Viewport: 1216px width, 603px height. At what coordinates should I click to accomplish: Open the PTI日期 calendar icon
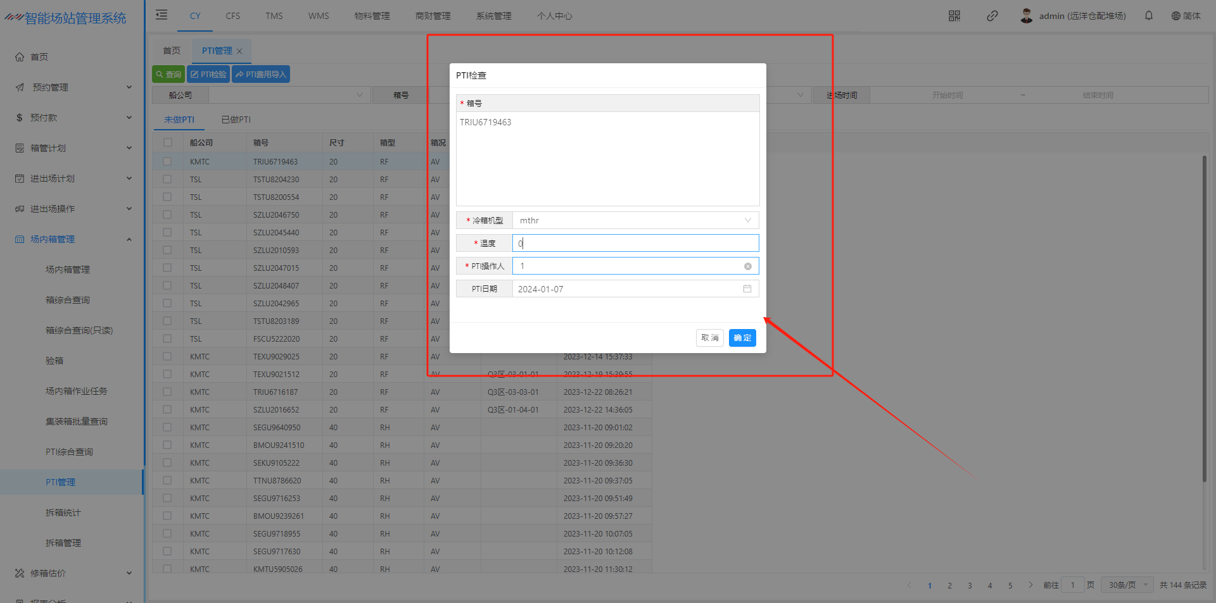(747, 289)
